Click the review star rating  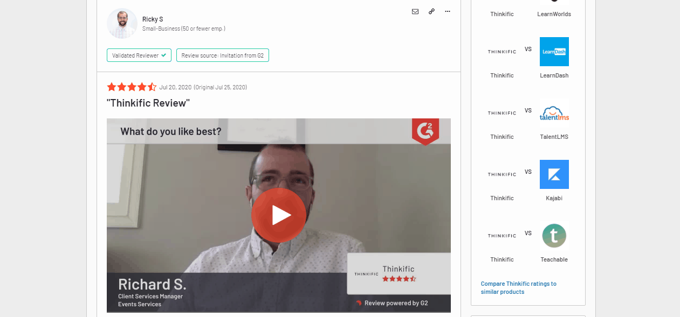pos(132,87)
